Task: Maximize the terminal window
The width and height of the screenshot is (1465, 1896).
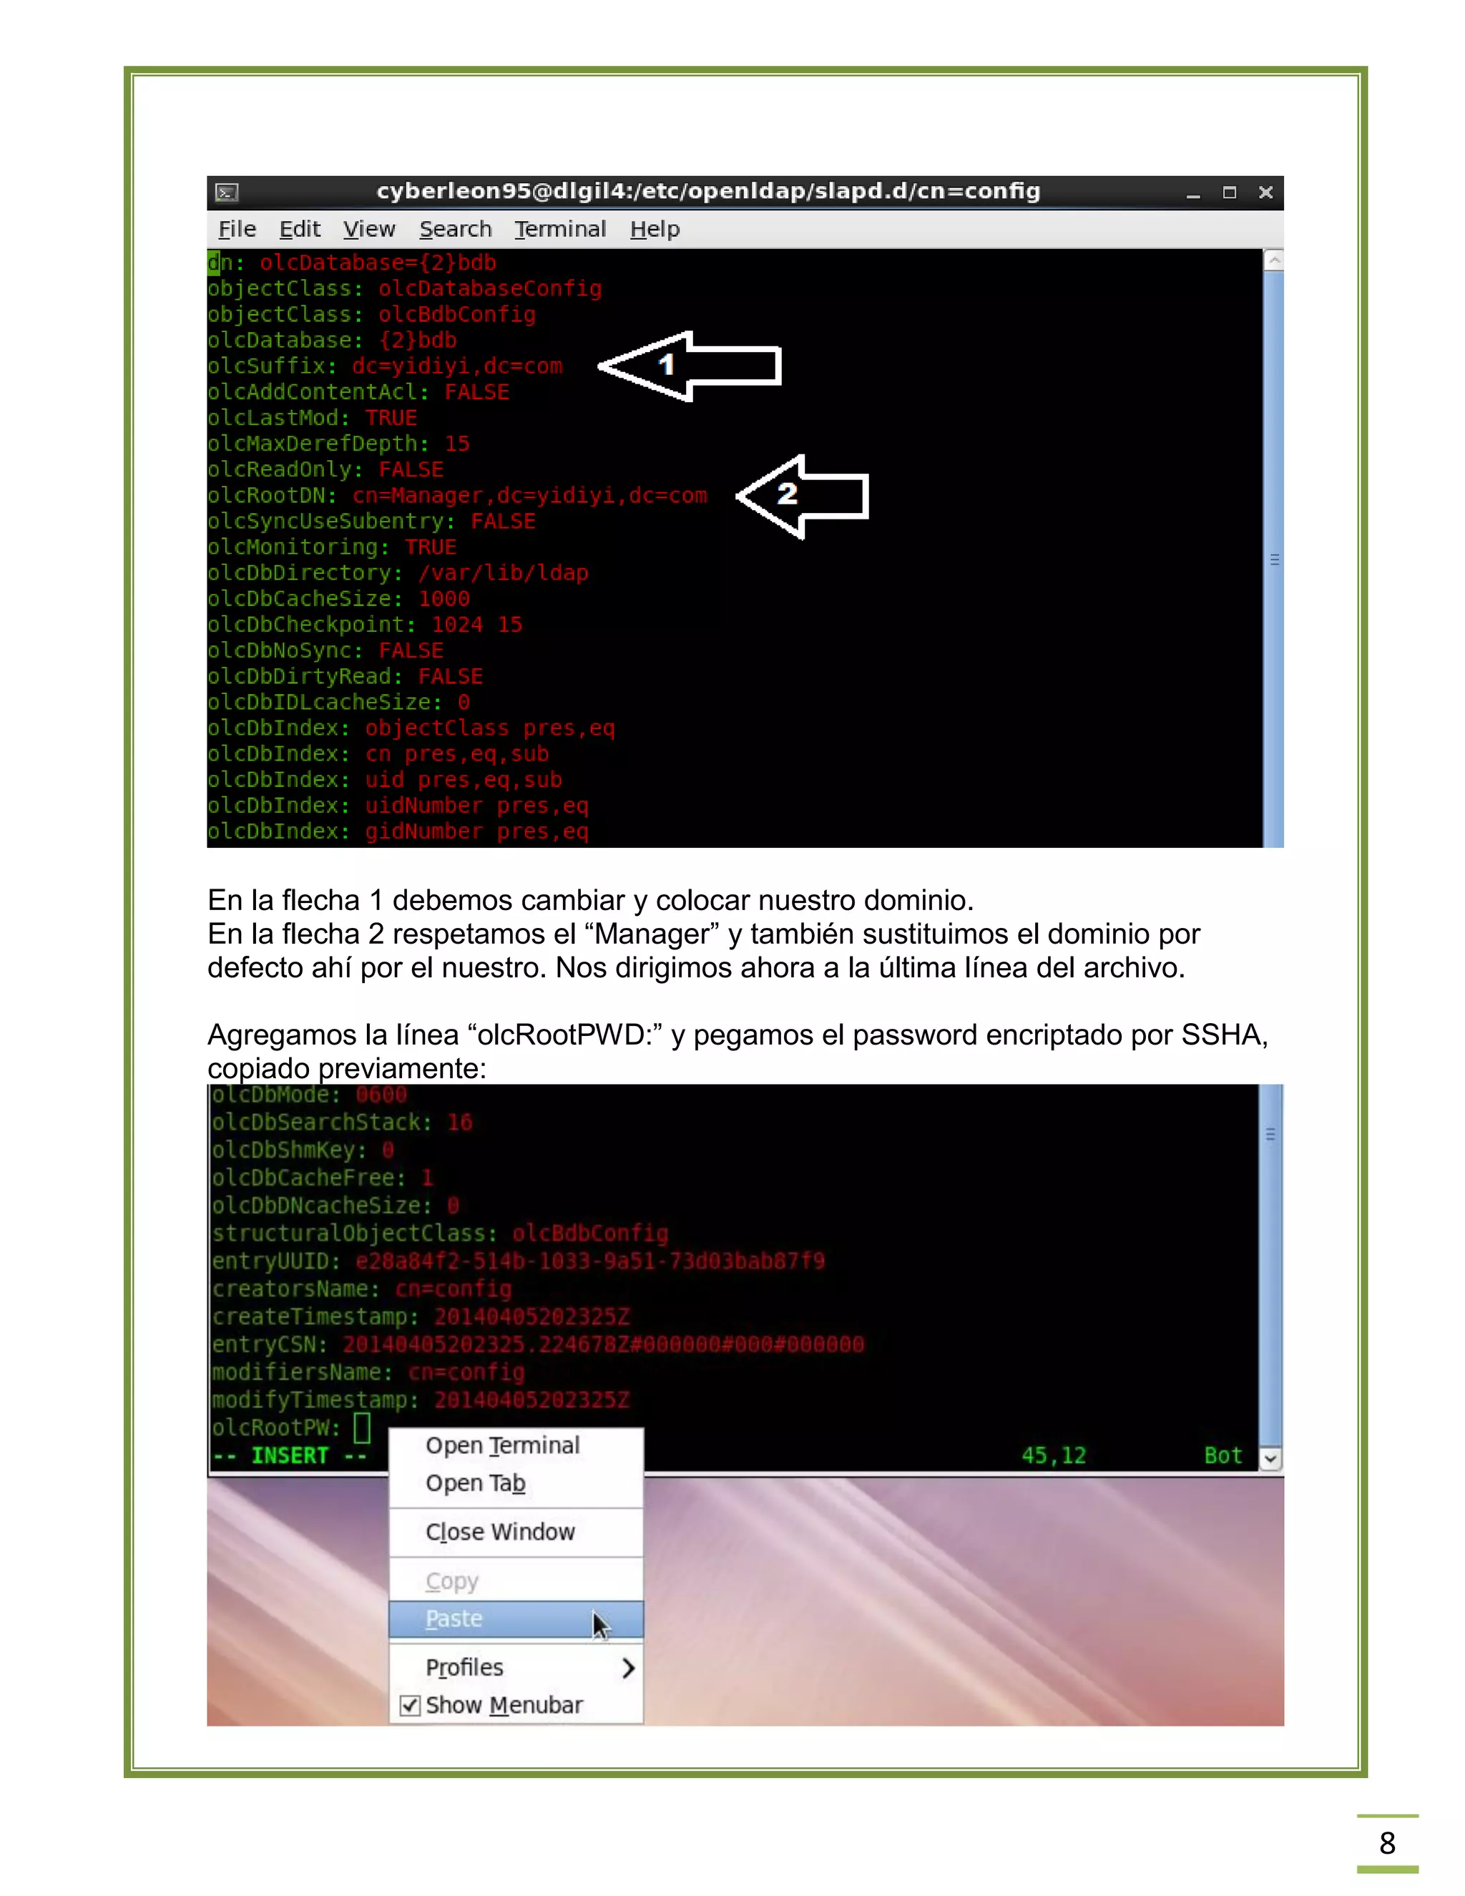Action: click(x=1229, y=192)
